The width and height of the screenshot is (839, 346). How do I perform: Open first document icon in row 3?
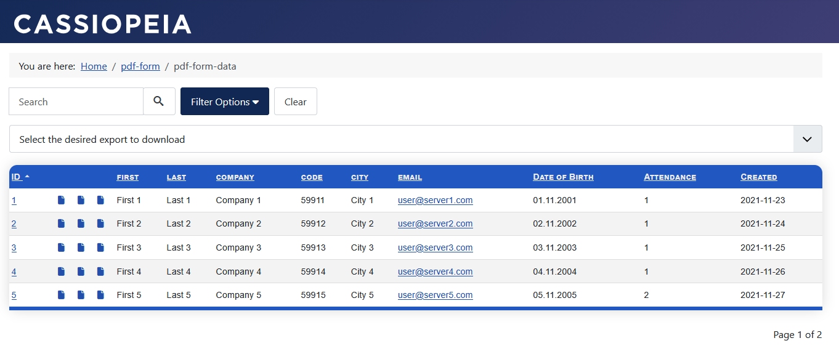click(61, 247)
